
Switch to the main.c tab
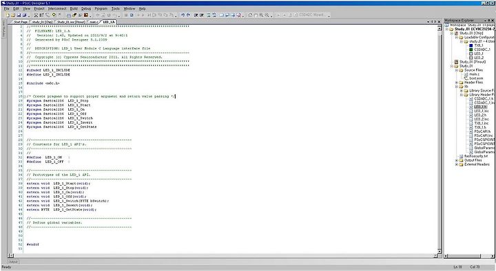(x=94, y=22)
